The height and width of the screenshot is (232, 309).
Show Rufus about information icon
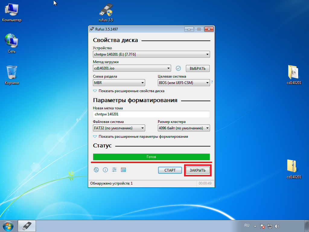(x=105, y=170)
